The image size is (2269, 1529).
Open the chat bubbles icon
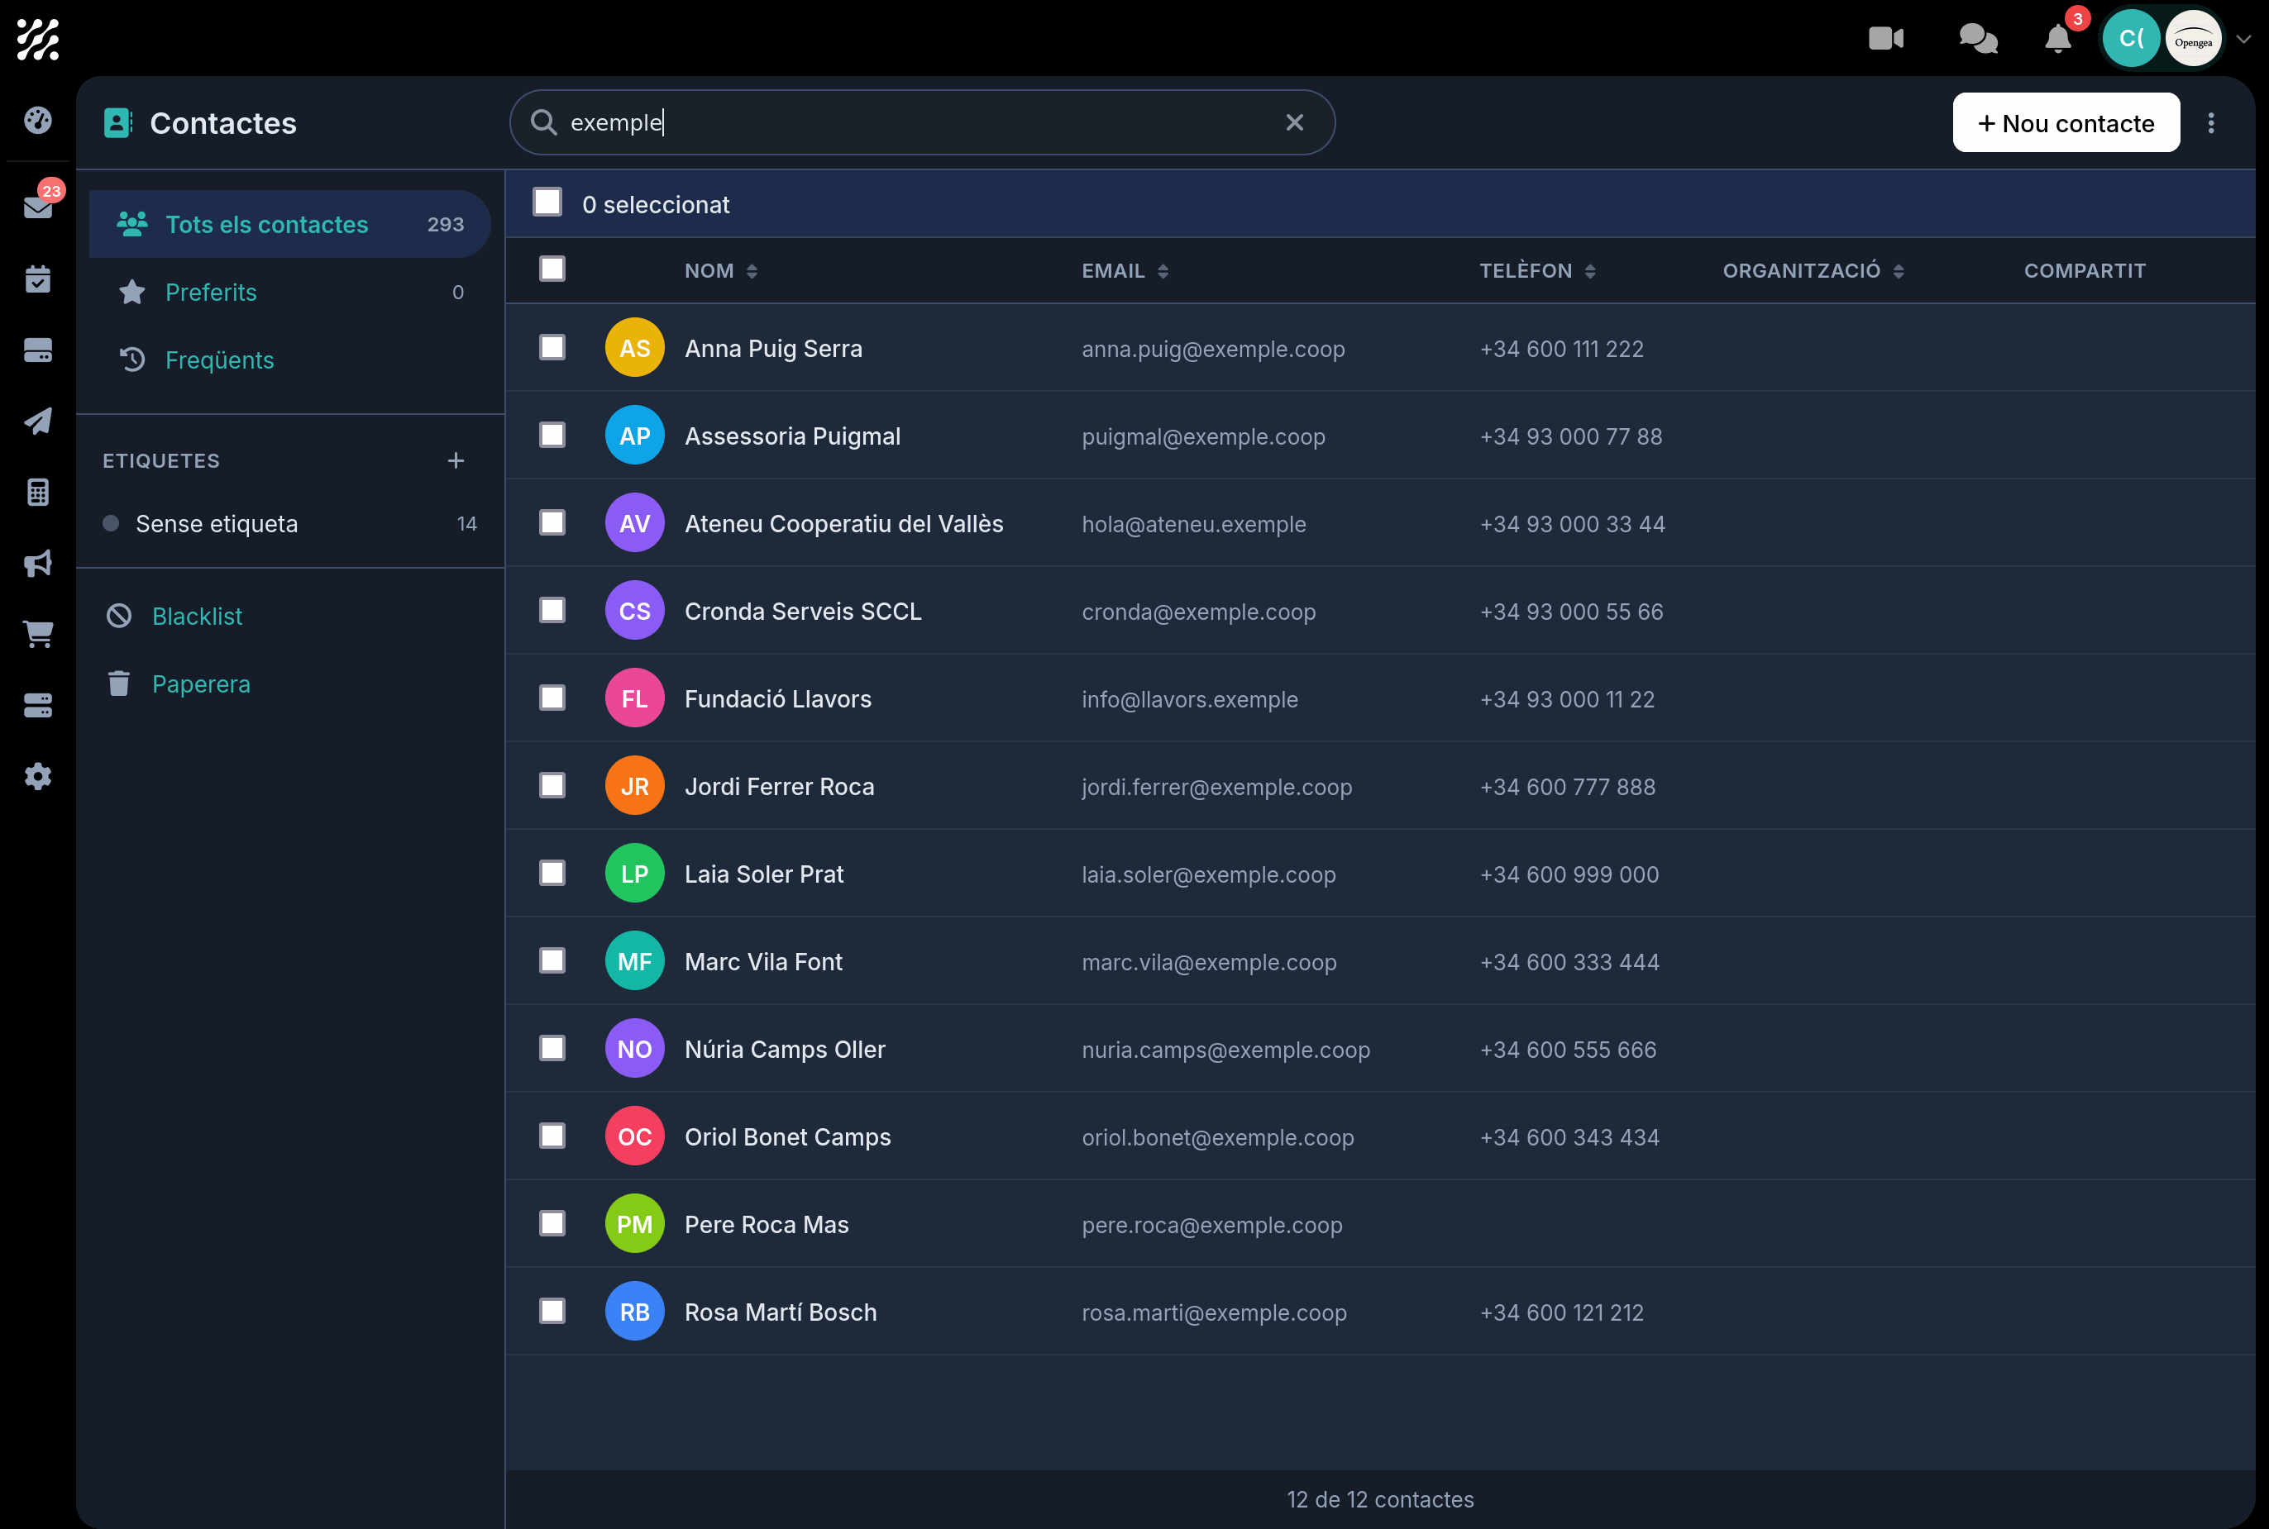click(1978, 38)
